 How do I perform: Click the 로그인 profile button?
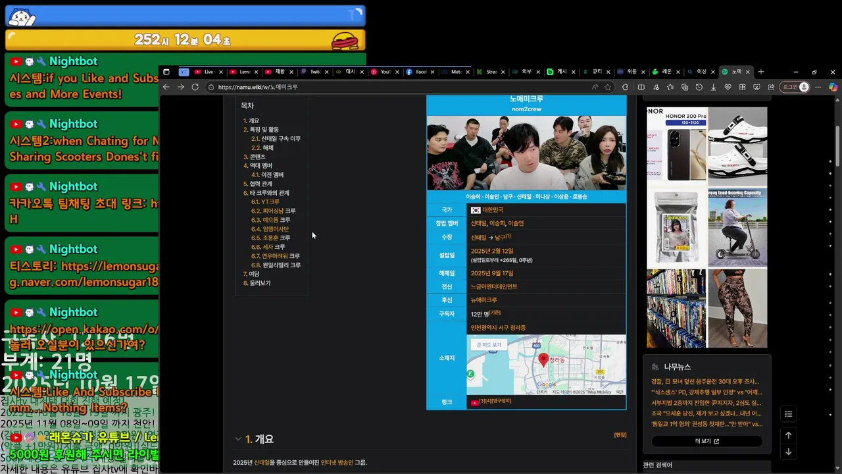click(795, 87)
